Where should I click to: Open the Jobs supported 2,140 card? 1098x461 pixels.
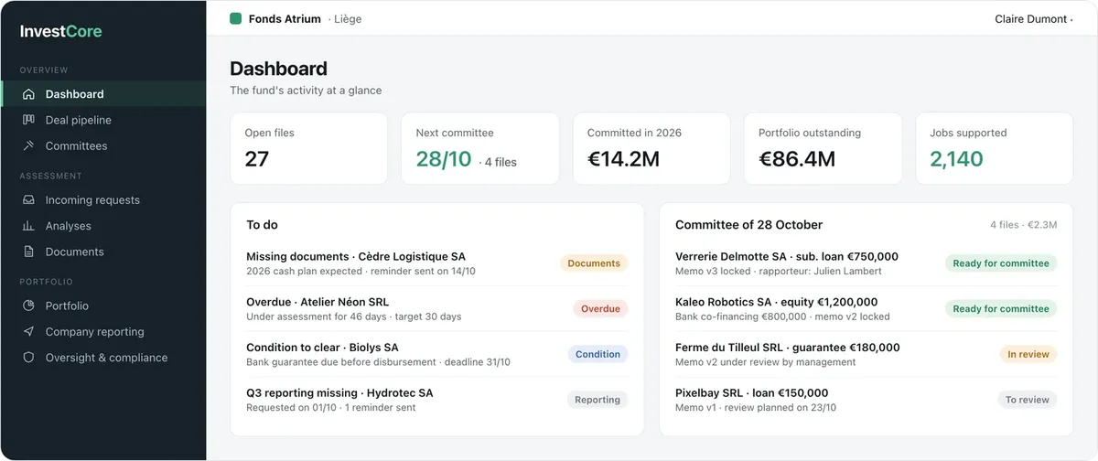[x=994, y=148]
